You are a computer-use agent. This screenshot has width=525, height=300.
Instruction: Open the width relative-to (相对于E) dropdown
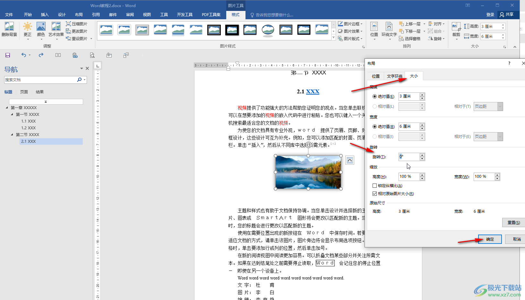(488, 137)
